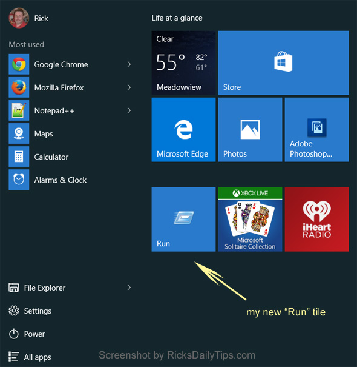Open the Settings text label
357x367 pixels.
click(38, 311)
